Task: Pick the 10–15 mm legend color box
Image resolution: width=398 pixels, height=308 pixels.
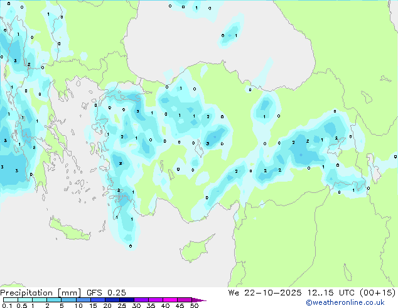Action: click(x=83, y=300)
